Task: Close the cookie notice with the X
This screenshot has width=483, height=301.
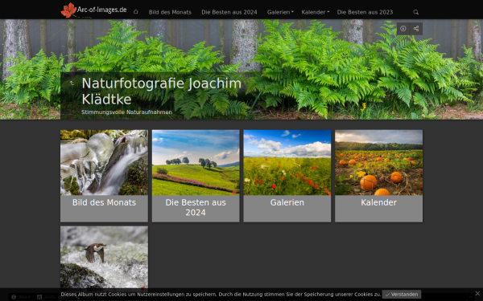Action: pos(477,293)
